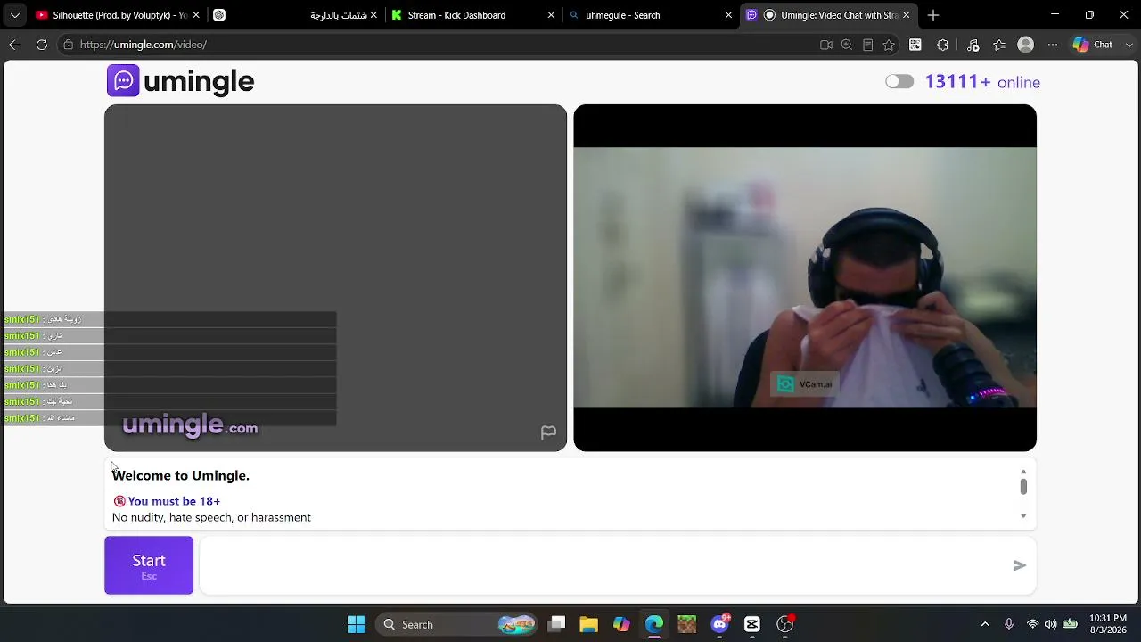Open Copilot app from the taskbar
The height and width of the screenshot is (642, 1141).
[x=621, y=624]
